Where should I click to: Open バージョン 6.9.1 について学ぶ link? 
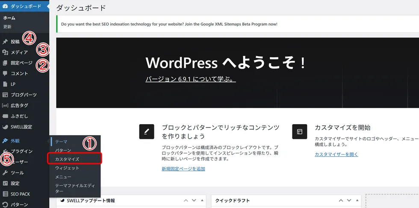tap(191, 80)
